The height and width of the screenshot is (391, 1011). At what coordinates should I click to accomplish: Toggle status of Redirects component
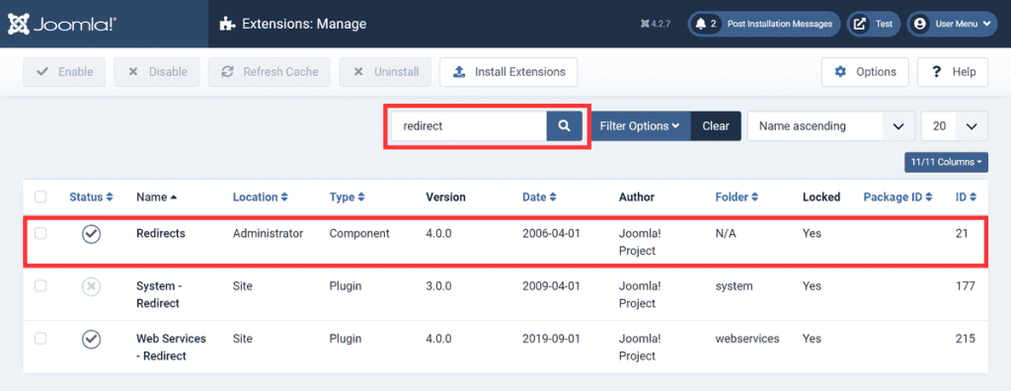point(91,234)
